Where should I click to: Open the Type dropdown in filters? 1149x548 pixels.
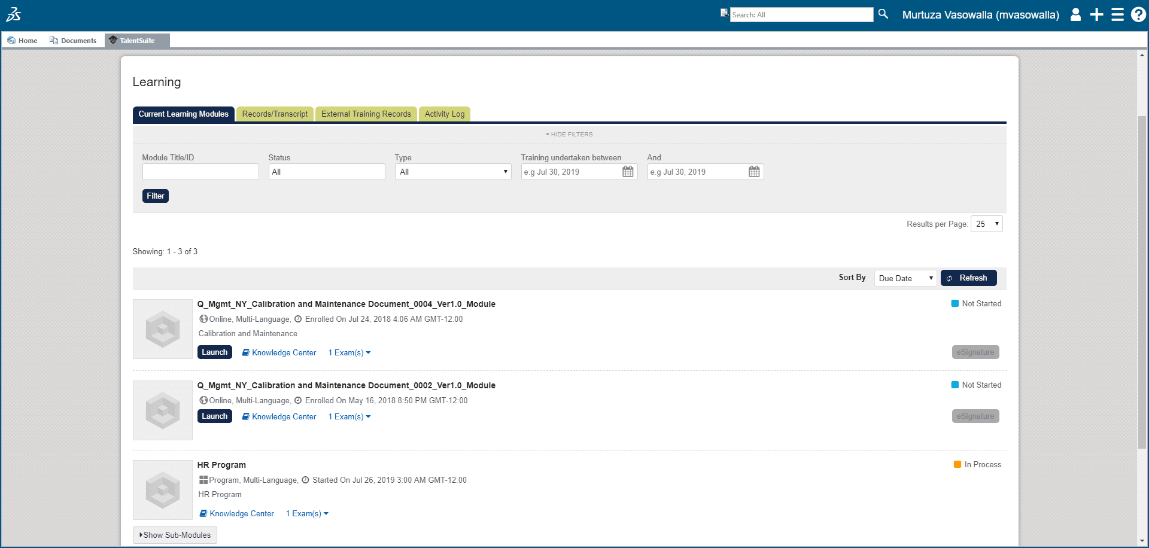click(x=452, y=172)
